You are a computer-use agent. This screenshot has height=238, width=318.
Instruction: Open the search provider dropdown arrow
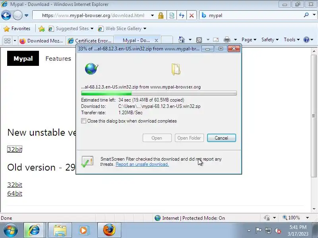coord(314,15)
